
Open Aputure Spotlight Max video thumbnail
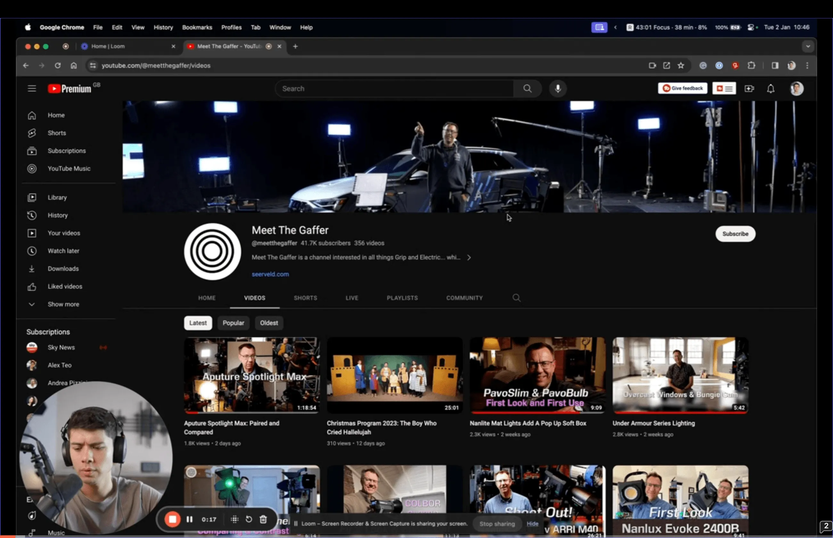click(252, 375)
